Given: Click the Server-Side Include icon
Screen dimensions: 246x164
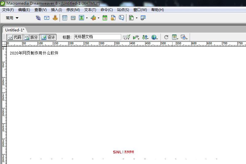Looking at the screenshot, I should (113, 18).
